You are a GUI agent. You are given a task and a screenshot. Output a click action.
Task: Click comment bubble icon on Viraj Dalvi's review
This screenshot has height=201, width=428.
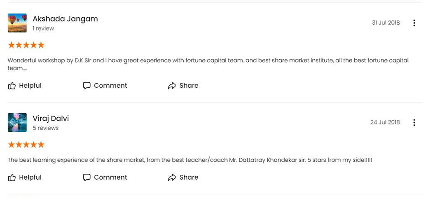pos(87,178)
